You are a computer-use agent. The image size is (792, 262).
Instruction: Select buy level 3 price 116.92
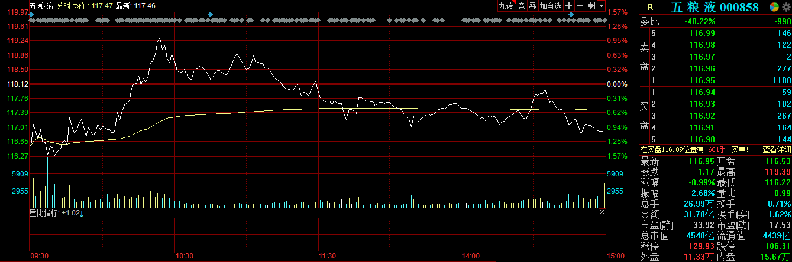coord(702,116)
